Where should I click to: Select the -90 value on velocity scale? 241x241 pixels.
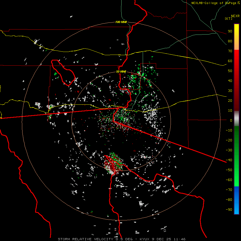coord(229,210)
